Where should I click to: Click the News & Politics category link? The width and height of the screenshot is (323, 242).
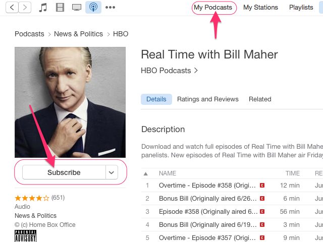[x=35, y=216]
